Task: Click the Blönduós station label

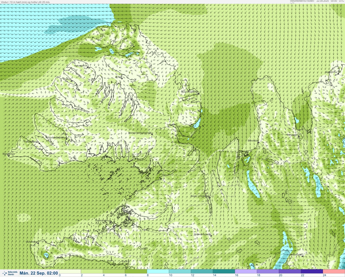Action: click(253, 141)
